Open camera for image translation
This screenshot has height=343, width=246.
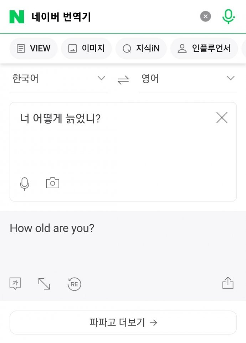[x=52, y=183]
